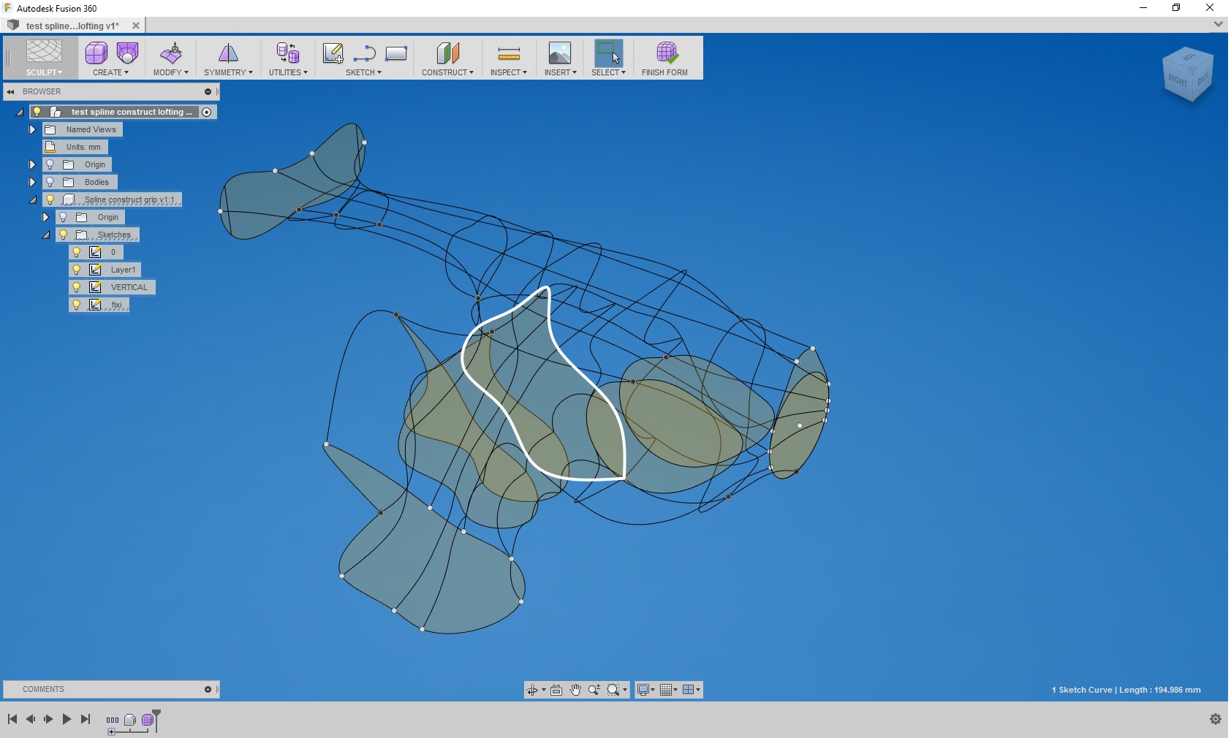Click the Construct plane icon
Screen dimensions: 1231x738
pos(447,53)
